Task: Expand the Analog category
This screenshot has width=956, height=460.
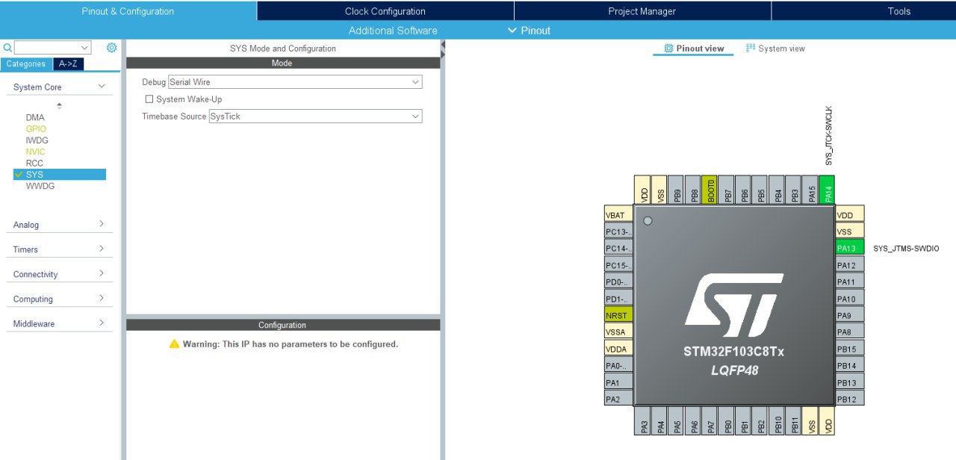Action: [102, 224]
